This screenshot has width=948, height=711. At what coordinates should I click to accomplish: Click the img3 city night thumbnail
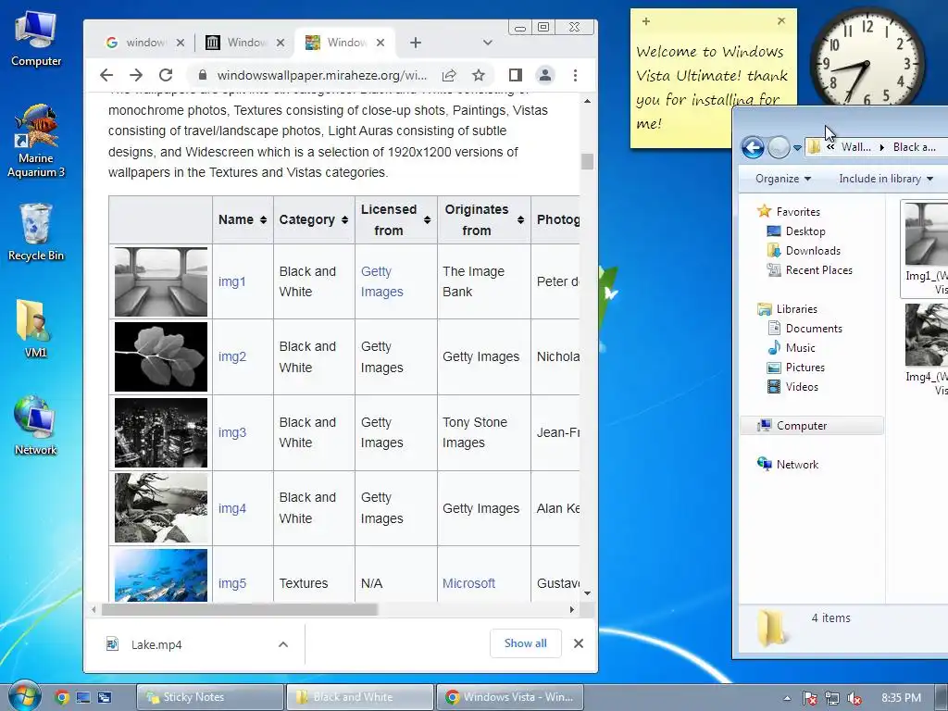point(161,432)
